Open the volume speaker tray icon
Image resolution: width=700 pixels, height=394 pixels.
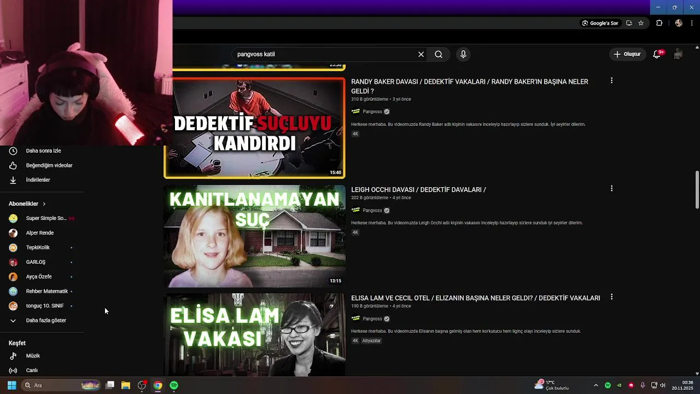(x=662, y=385)
